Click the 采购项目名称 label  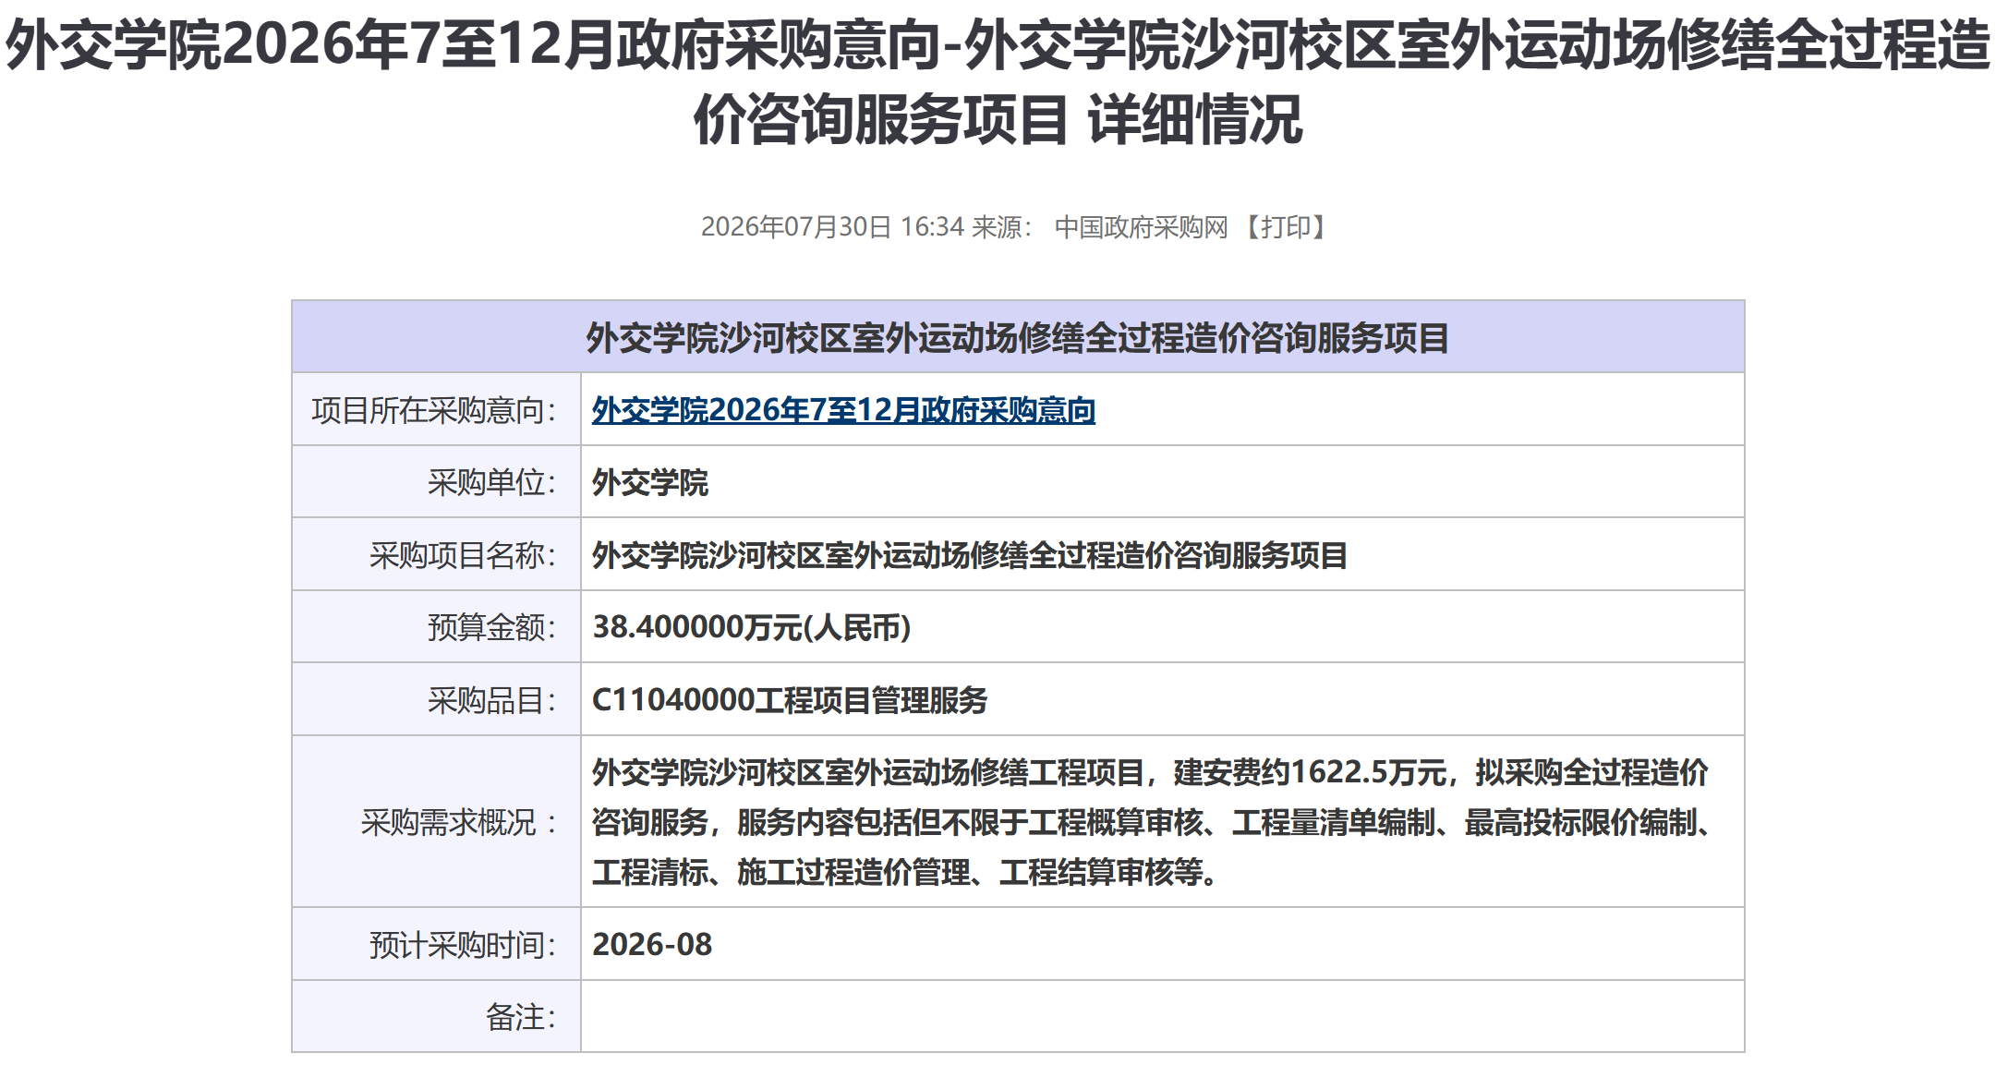click(x=463, y=555)
